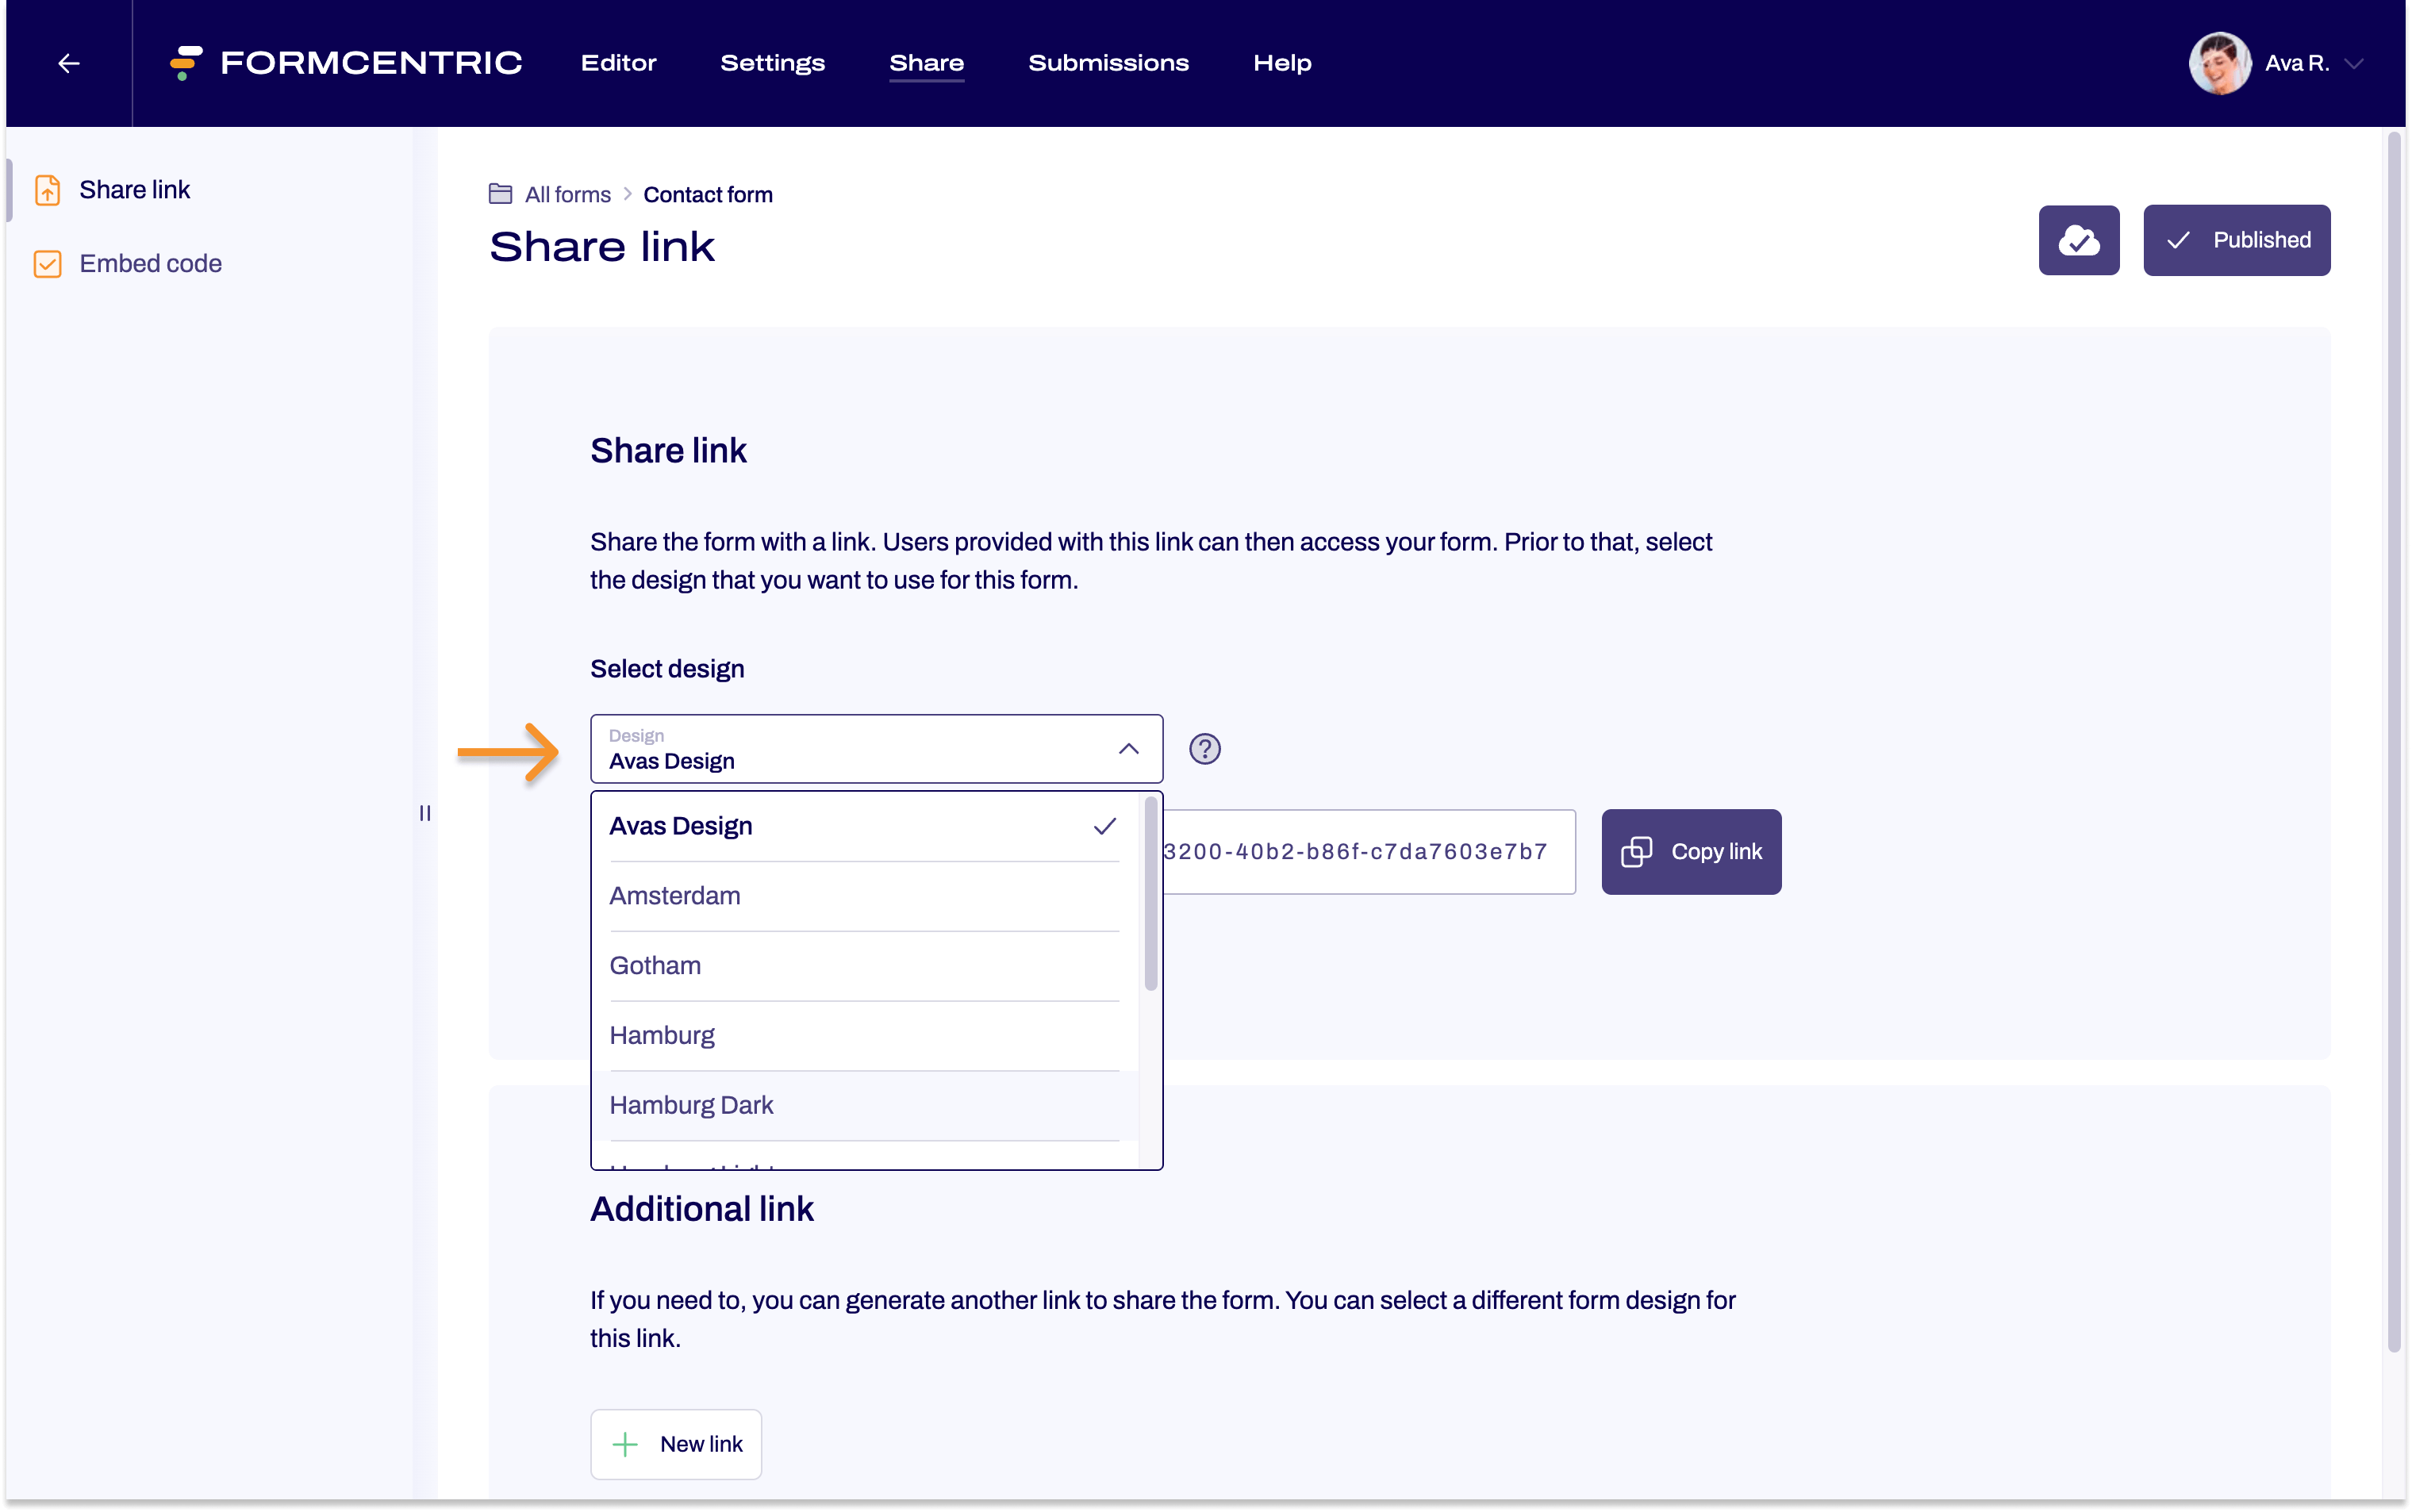Click the Published button

(2237, 240)
